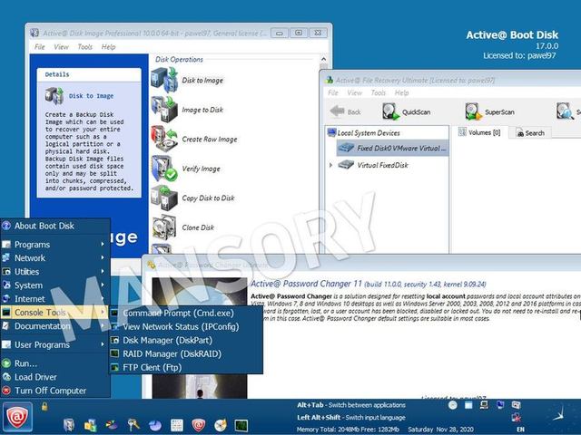Screen dimensions: 581x435
Task: Open Console Tools start menu entry
Action: point(54,312)
